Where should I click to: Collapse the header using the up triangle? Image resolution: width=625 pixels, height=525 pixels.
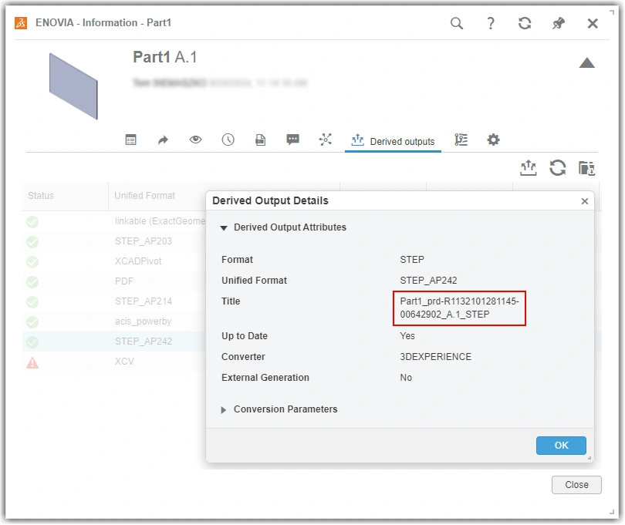[586, 63]
